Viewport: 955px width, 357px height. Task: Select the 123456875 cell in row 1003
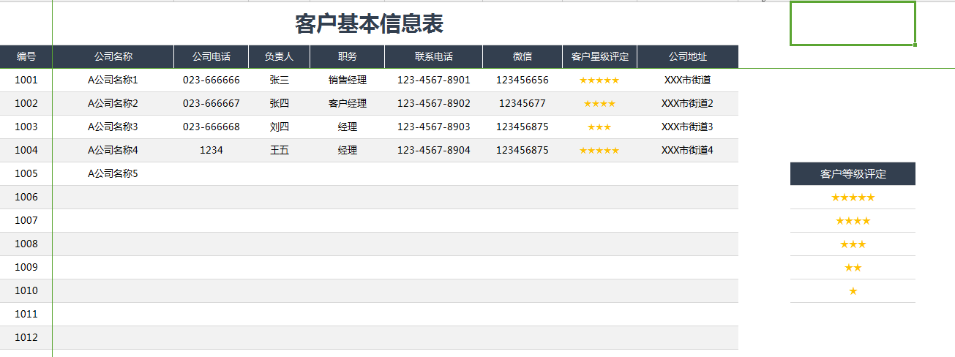pos(523,127)
